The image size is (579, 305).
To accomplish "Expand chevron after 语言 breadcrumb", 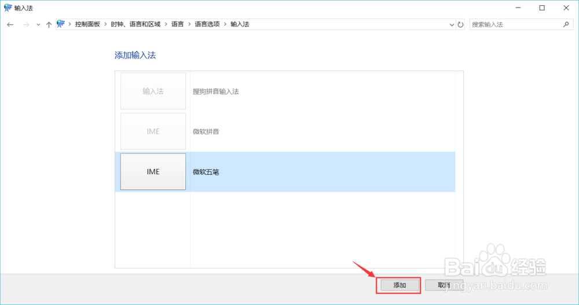I will tap(189, 24).
